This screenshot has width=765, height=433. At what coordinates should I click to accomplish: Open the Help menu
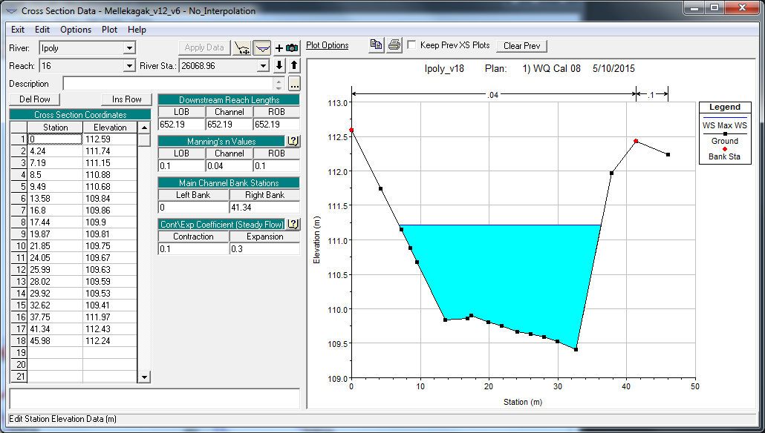click(x=137, y=30)
